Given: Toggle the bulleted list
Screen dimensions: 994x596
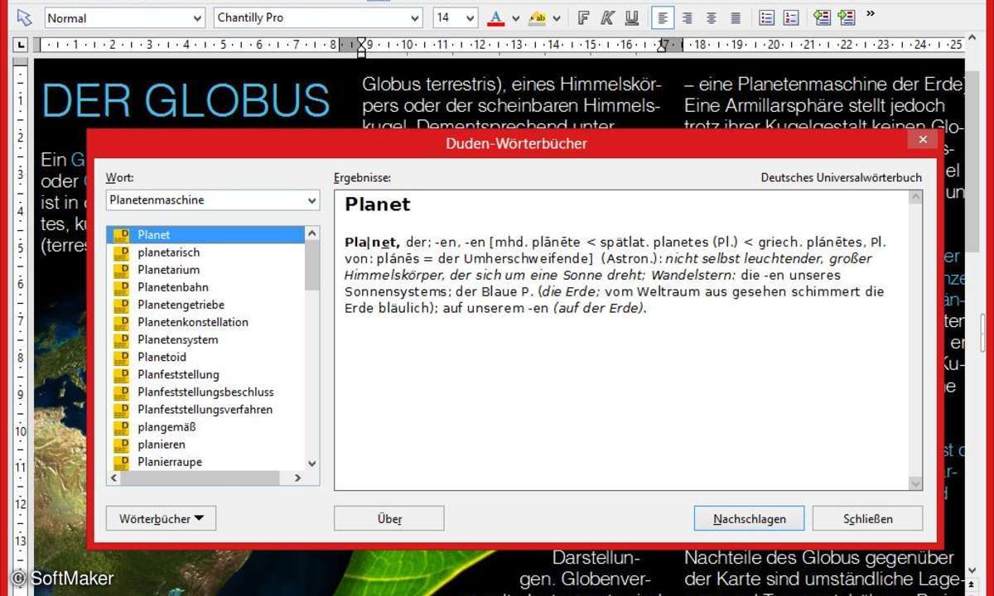Looking at the screenshot, I should coord(767,17).
